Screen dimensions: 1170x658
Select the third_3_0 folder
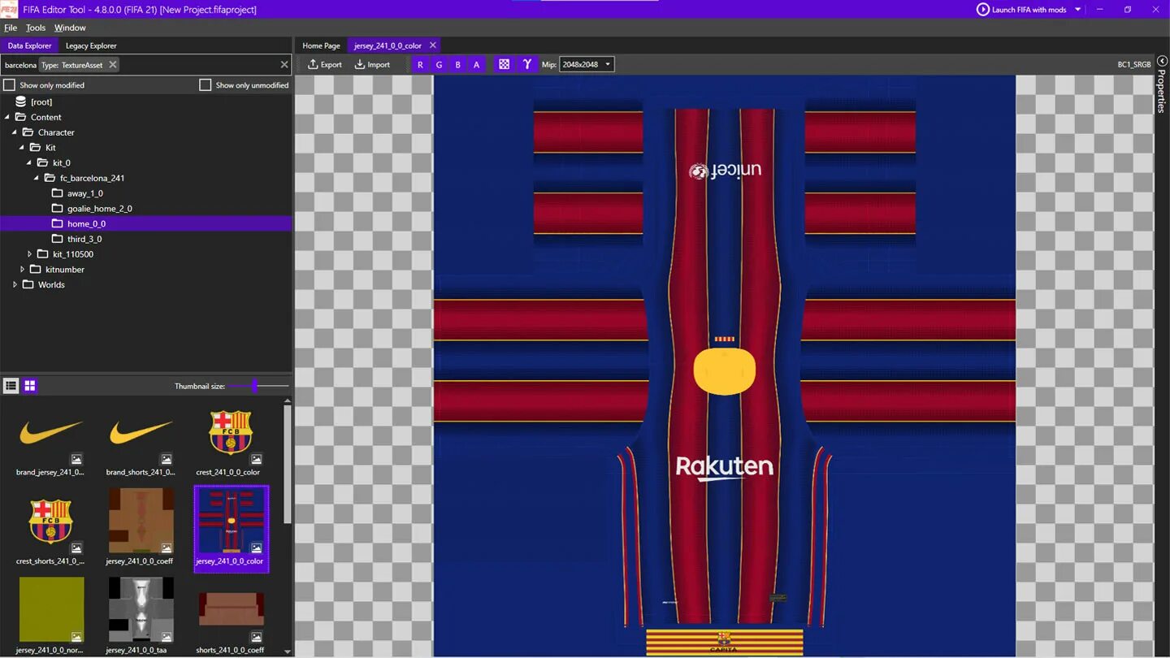point(84,239)
